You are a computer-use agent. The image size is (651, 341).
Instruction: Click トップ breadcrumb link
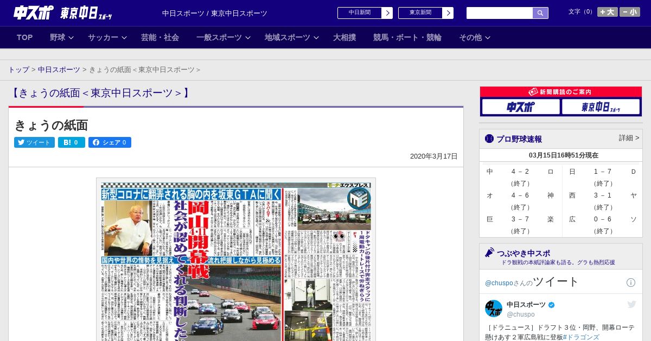pos(18,70)
